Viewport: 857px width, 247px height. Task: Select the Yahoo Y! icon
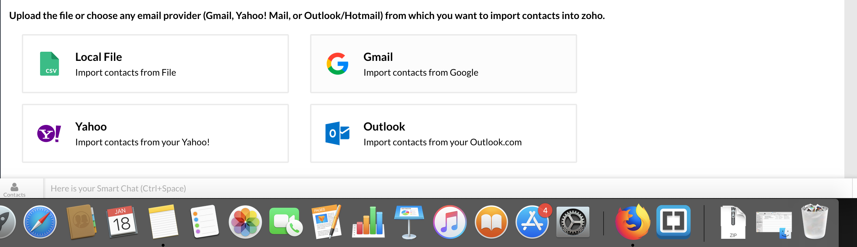point(50,133)
